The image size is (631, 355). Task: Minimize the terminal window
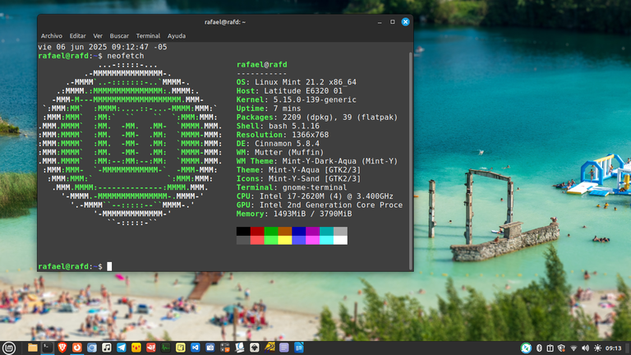pyautogui.click(x=380, y=22)
